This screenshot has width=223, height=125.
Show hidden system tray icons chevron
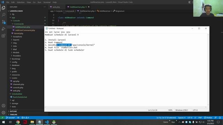[179, 122]
